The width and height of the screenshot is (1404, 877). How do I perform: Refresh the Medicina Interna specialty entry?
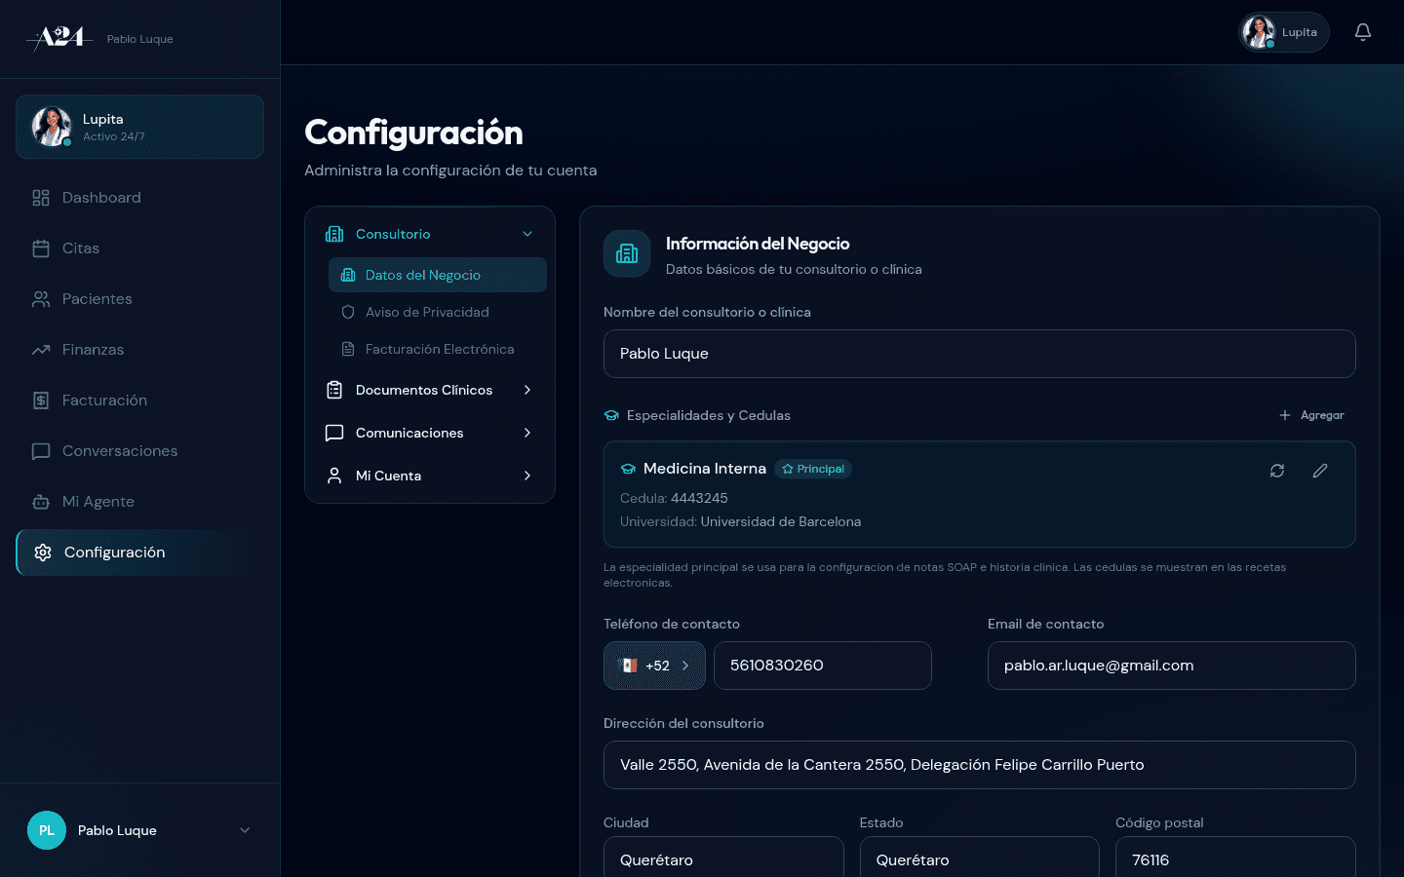point(1277,470)
